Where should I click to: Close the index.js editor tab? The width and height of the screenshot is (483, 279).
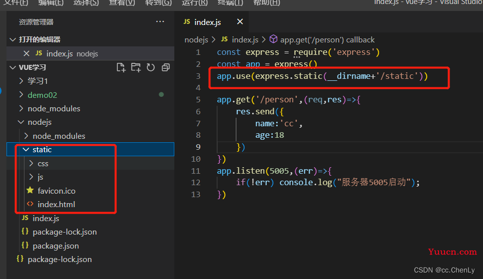point(240,21)
